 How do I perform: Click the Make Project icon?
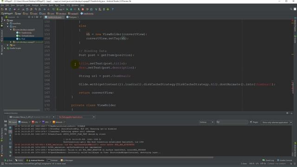coord(53,9)
